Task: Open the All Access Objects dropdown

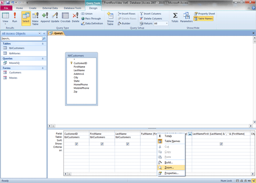Action: tap(39, 33)
